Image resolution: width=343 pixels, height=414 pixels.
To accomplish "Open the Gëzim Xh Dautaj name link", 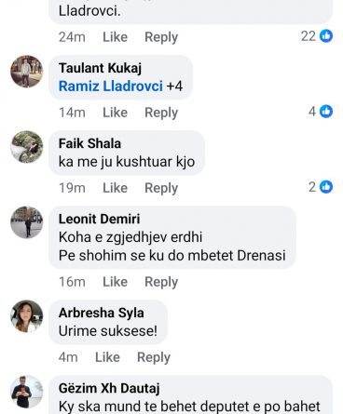I will [x=109, y=388].
